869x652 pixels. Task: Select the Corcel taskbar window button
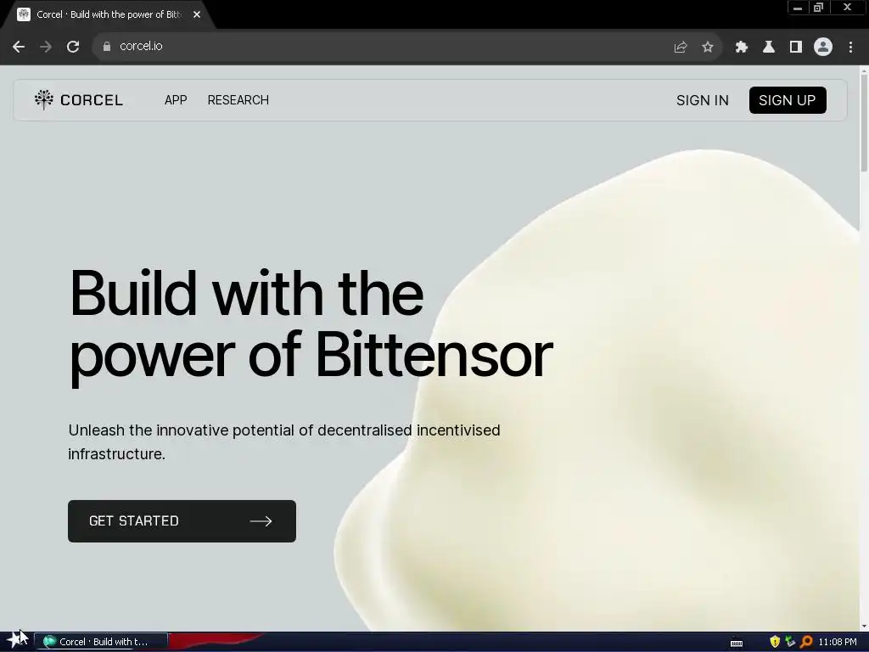tap(101, 642)
